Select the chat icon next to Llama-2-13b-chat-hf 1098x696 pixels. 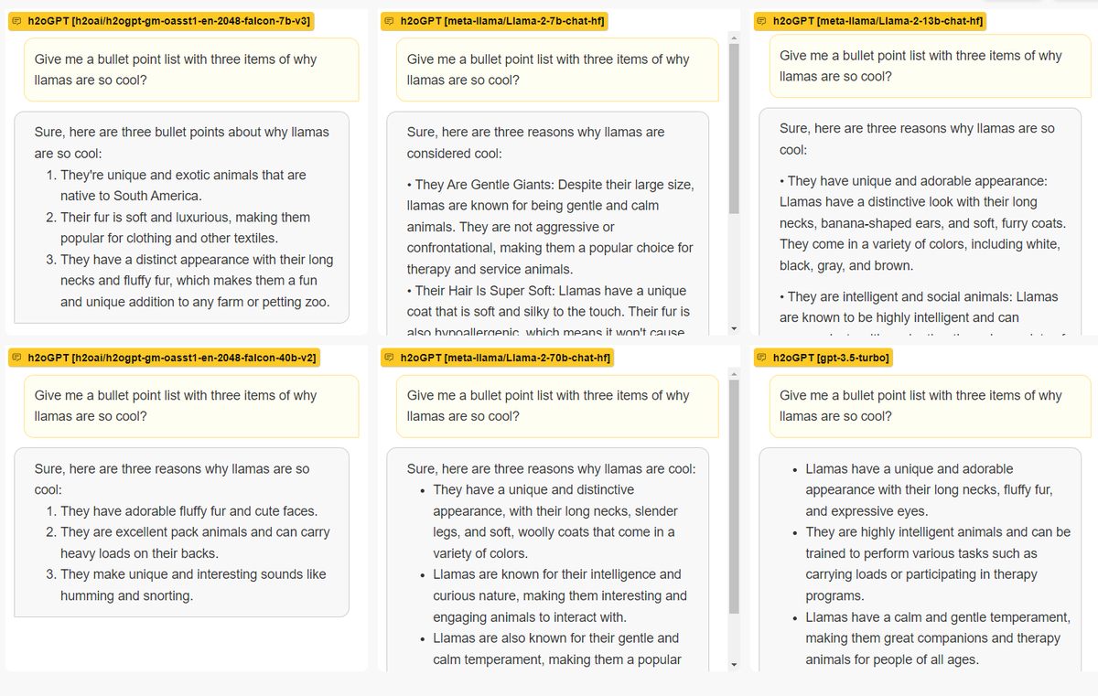coord(762,20)
